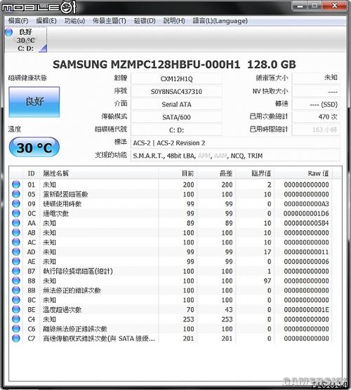Click status icon of attribute BE
The height and width of the screenshot is (390, 351).
(x=16, y=309)
